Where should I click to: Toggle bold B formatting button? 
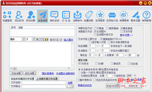point(37,39)
